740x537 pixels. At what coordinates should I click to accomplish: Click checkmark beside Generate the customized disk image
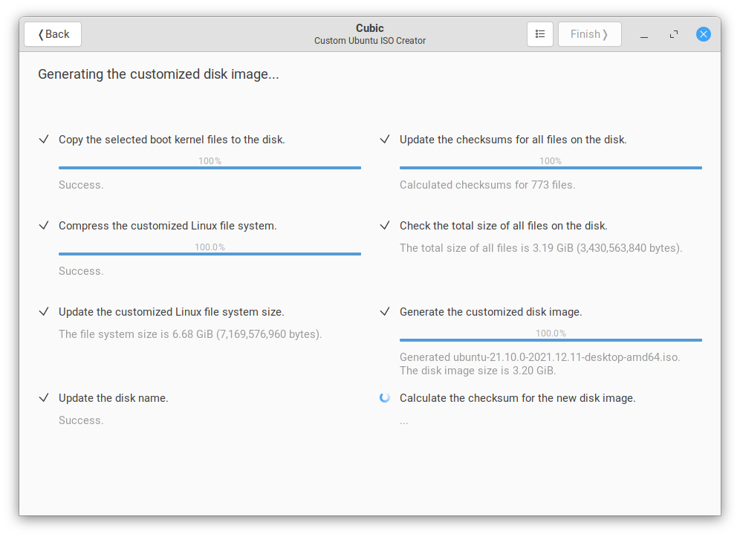(385, 311)
